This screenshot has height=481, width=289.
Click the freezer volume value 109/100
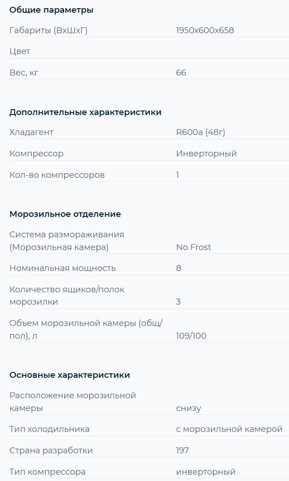[191, 336]
